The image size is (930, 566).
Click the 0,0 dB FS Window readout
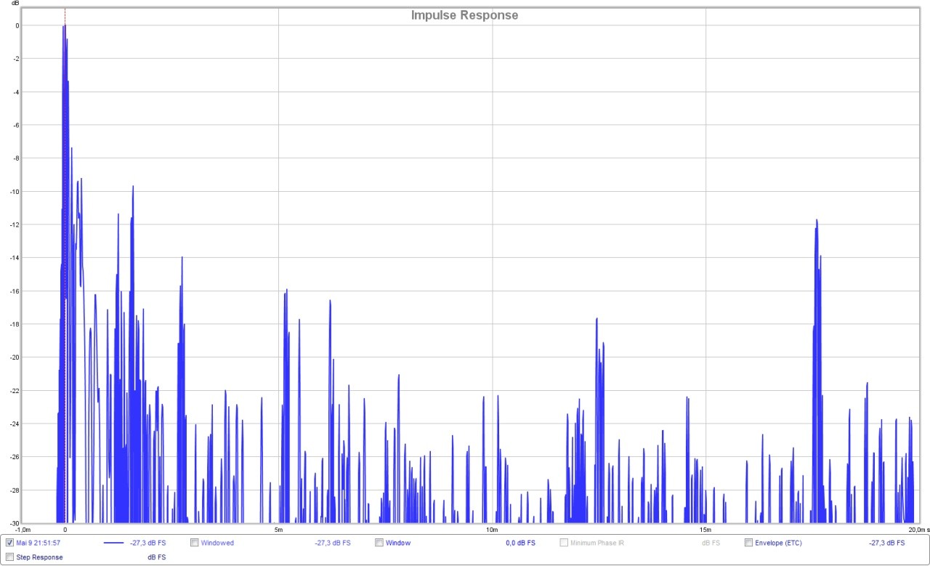pyautogui.click(x=520, y=543)
